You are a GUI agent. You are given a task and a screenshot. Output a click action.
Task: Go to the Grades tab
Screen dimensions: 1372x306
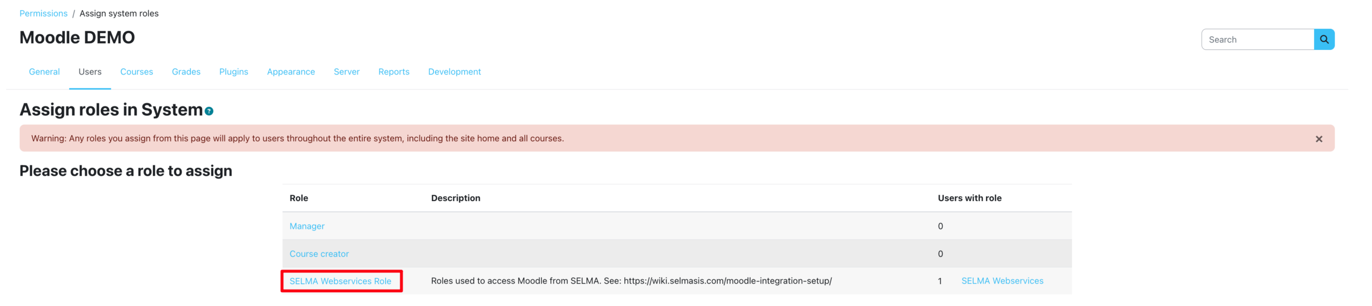click(x=186, y=72)
